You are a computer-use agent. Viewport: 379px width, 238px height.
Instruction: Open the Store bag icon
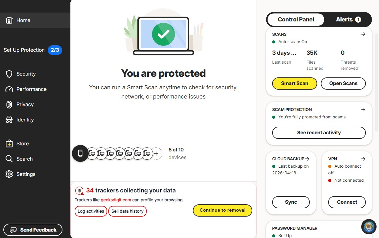9,144
